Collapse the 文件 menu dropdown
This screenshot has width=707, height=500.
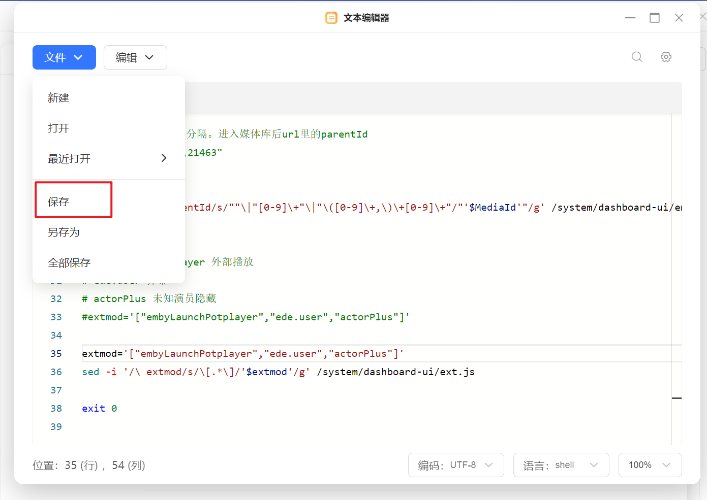[64, 57]
